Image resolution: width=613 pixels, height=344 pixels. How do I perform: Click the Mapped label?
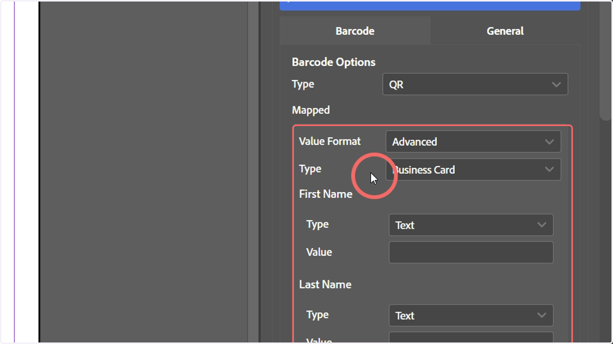[x=311, y=110]
